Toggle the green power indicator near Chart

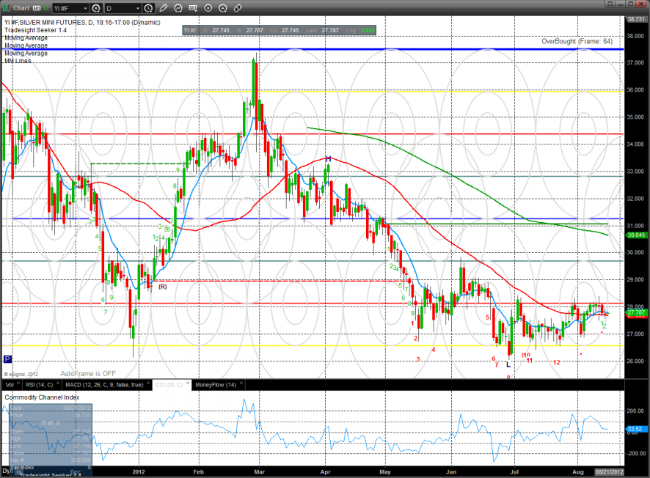tap(47, 8)
